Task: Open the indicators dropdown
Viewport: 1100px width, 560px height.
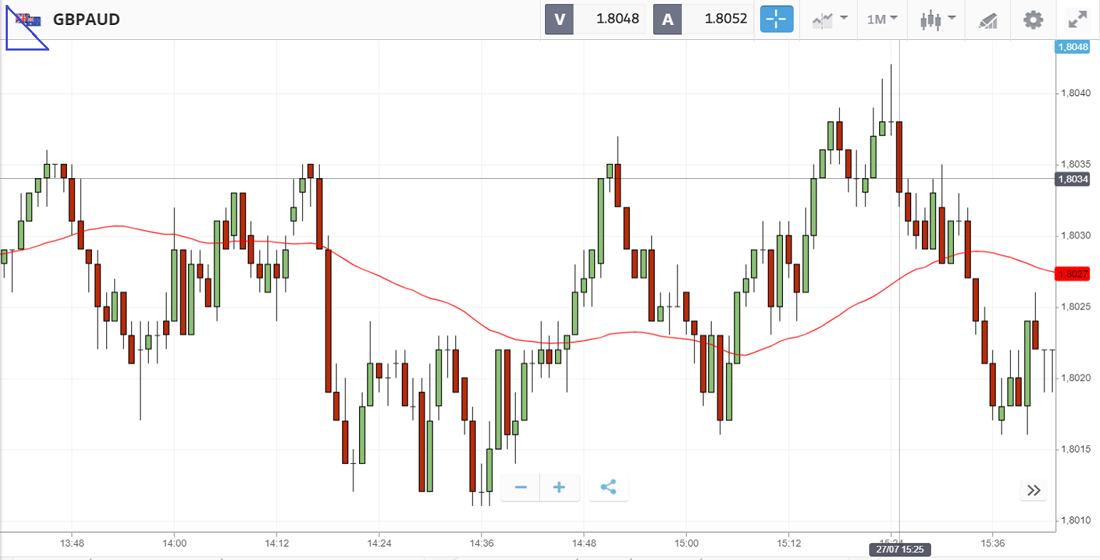Action: coord(829,19)
